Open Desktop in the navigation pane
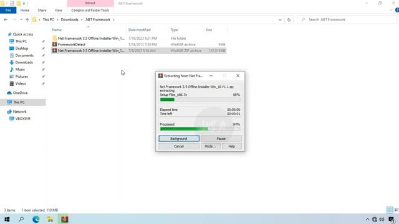This screenshot has height=224, width=399. coord(22,49)
